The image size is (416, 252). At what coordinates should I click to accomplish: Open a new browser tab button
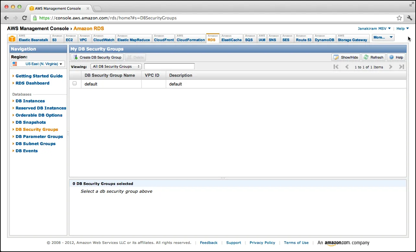[x=97, y=8]
